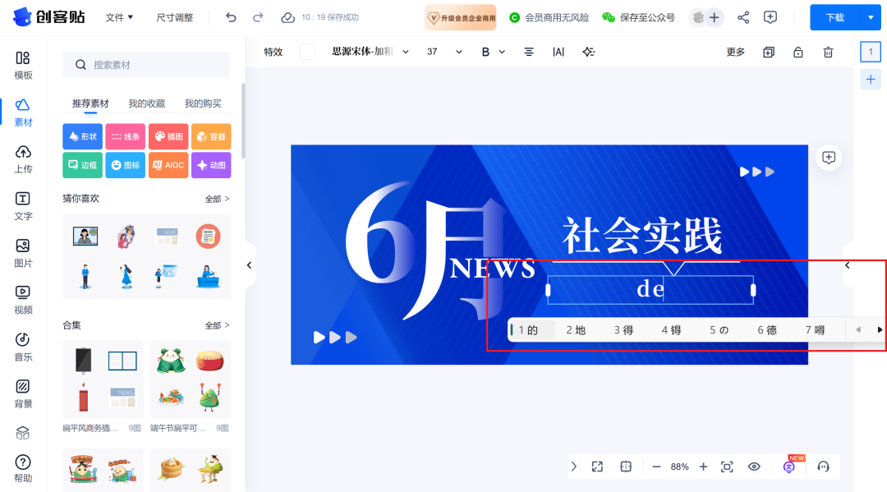The image size is (887, 492).
Task: Click 升级会员企业商用 upgrade button
Action: pyautogui.click(x=461, y=17)
